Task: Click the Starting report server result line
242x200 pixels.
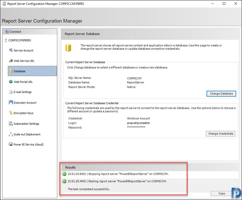Action: (117, 181)
